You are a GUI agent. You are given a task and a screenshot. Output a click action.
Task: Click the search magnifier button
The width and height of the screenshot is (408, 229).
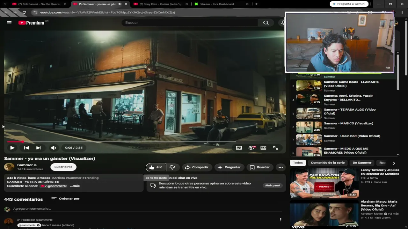pyautogui.click(x=266, y=23)
